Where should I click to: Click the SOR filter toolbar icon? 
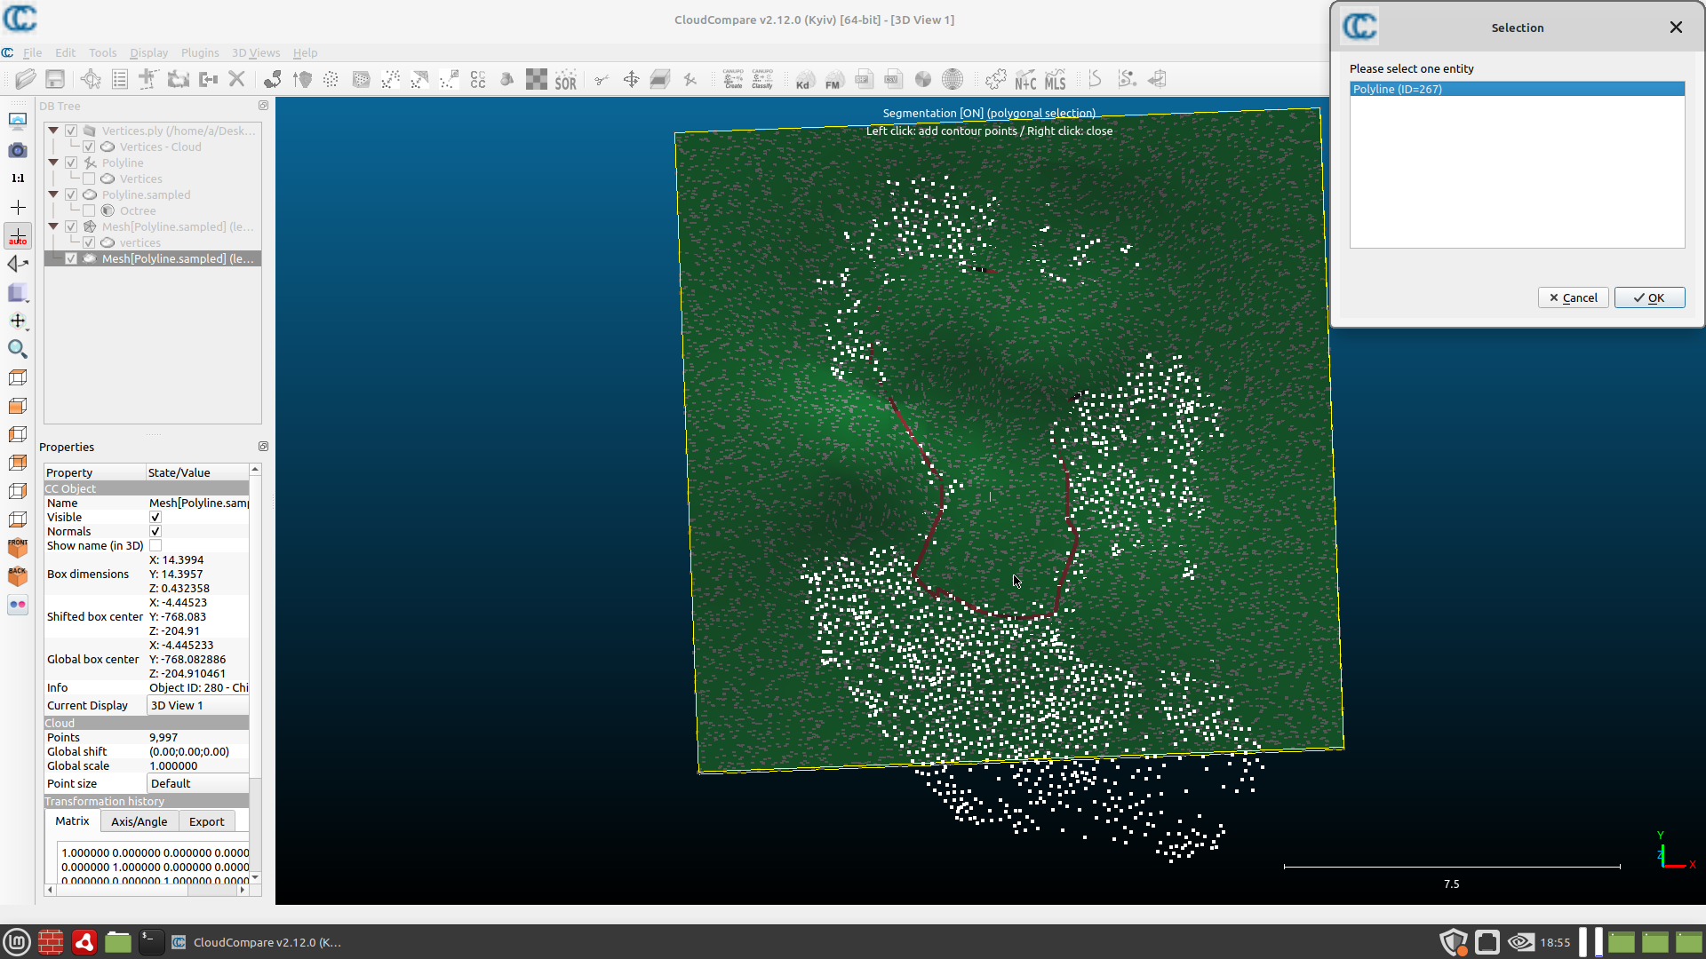tap(566, 80)
